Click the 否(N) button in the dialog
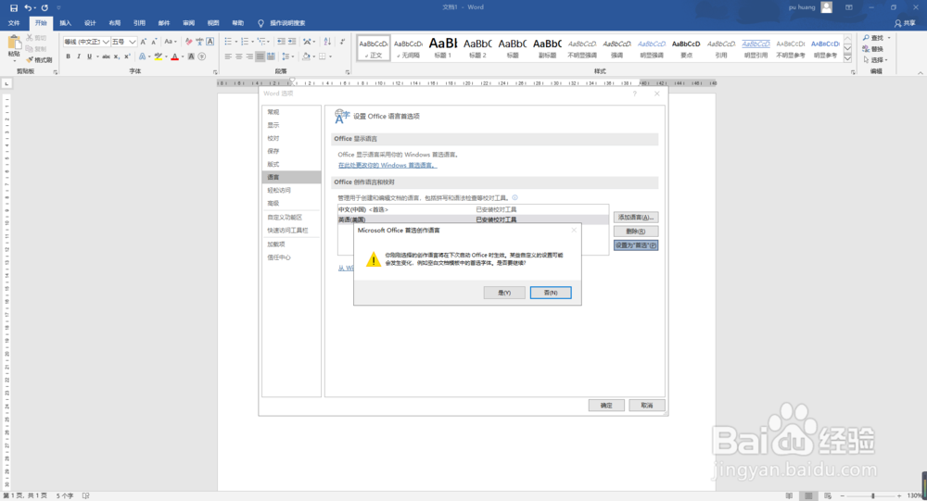 pyautogui.click(x=551, y=293)
